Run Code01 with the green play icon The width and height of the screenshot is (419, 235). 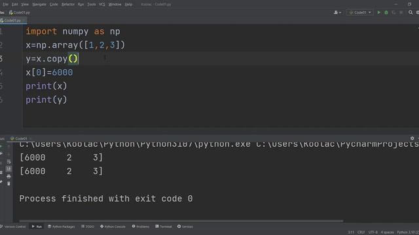tap(378, 12)
